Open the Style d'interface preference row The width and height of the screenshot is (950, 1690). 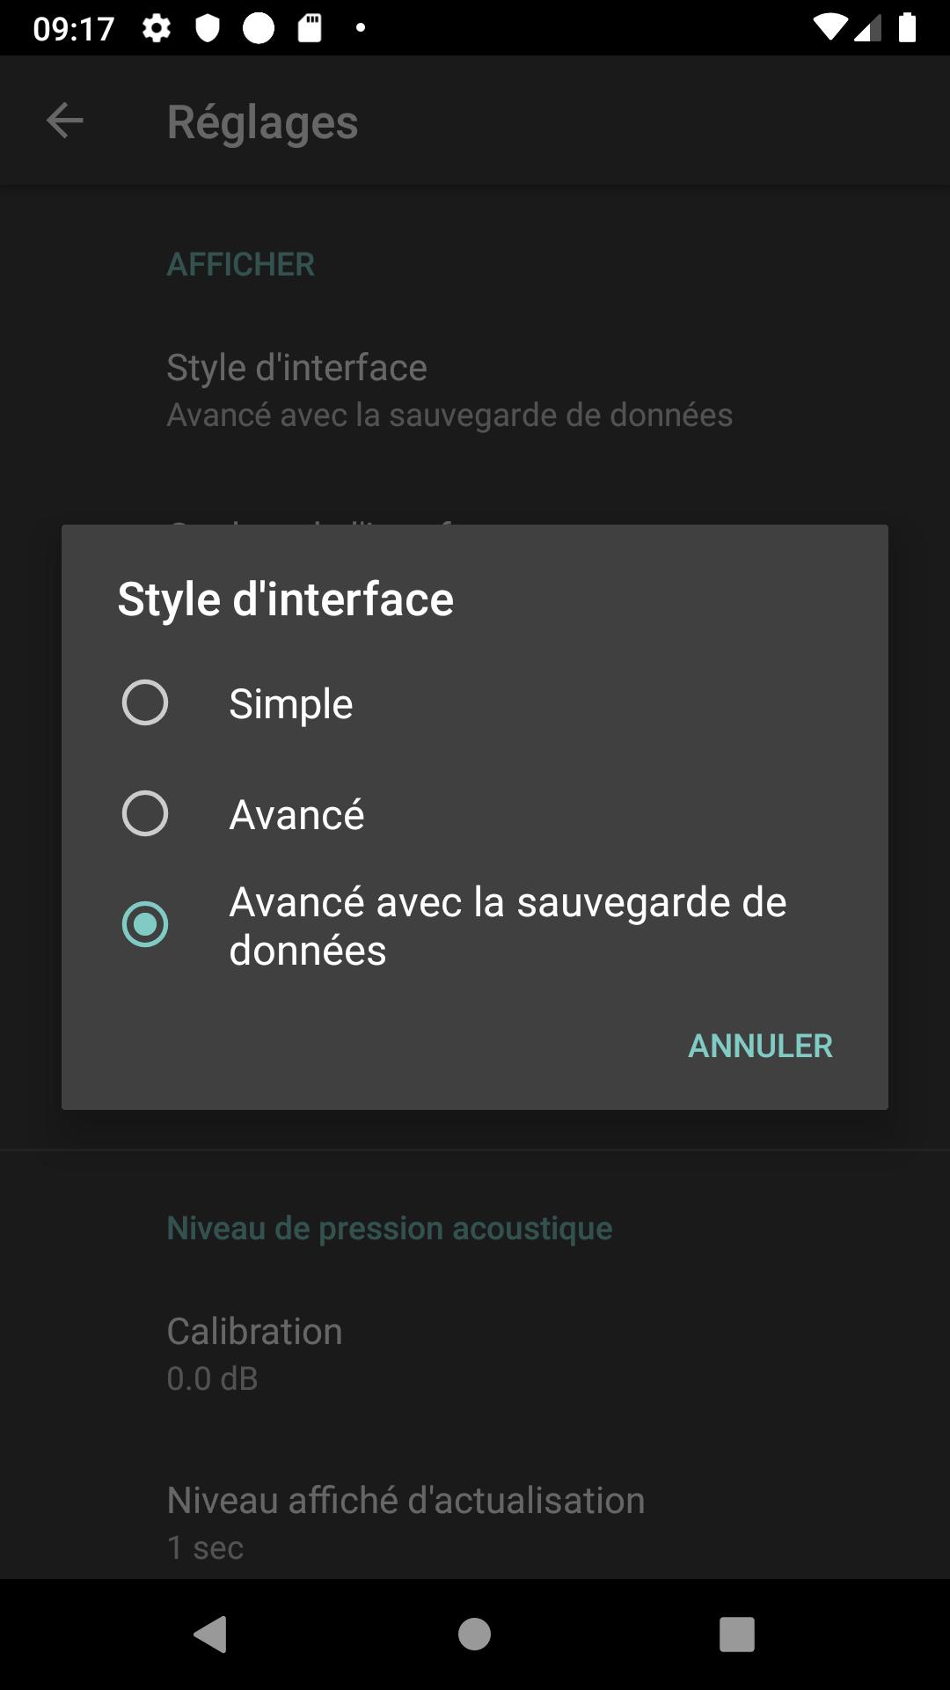click(449, 390)
